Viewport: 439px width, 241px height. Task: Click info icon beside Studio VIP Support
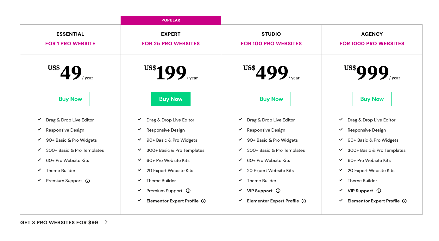pos(278,191)
